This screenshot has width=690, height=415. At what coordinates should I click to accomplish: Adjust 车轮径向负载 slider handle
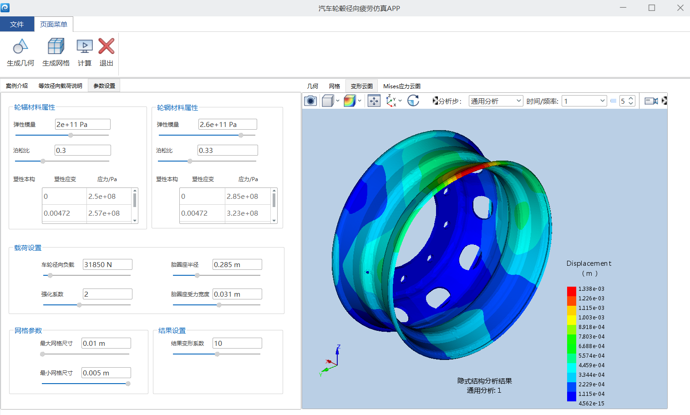point(50,275)
